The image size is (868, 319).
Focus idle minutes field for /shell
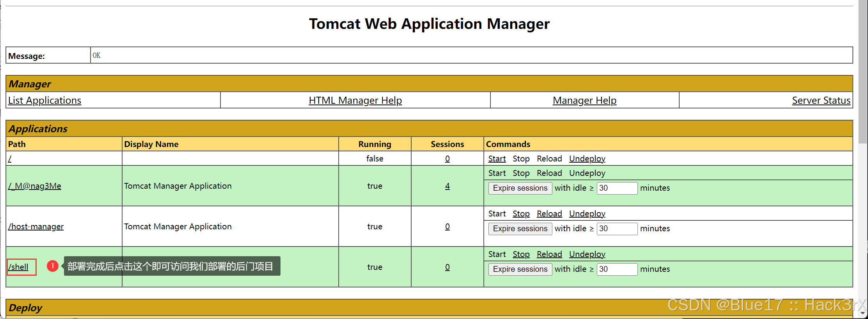617,269
